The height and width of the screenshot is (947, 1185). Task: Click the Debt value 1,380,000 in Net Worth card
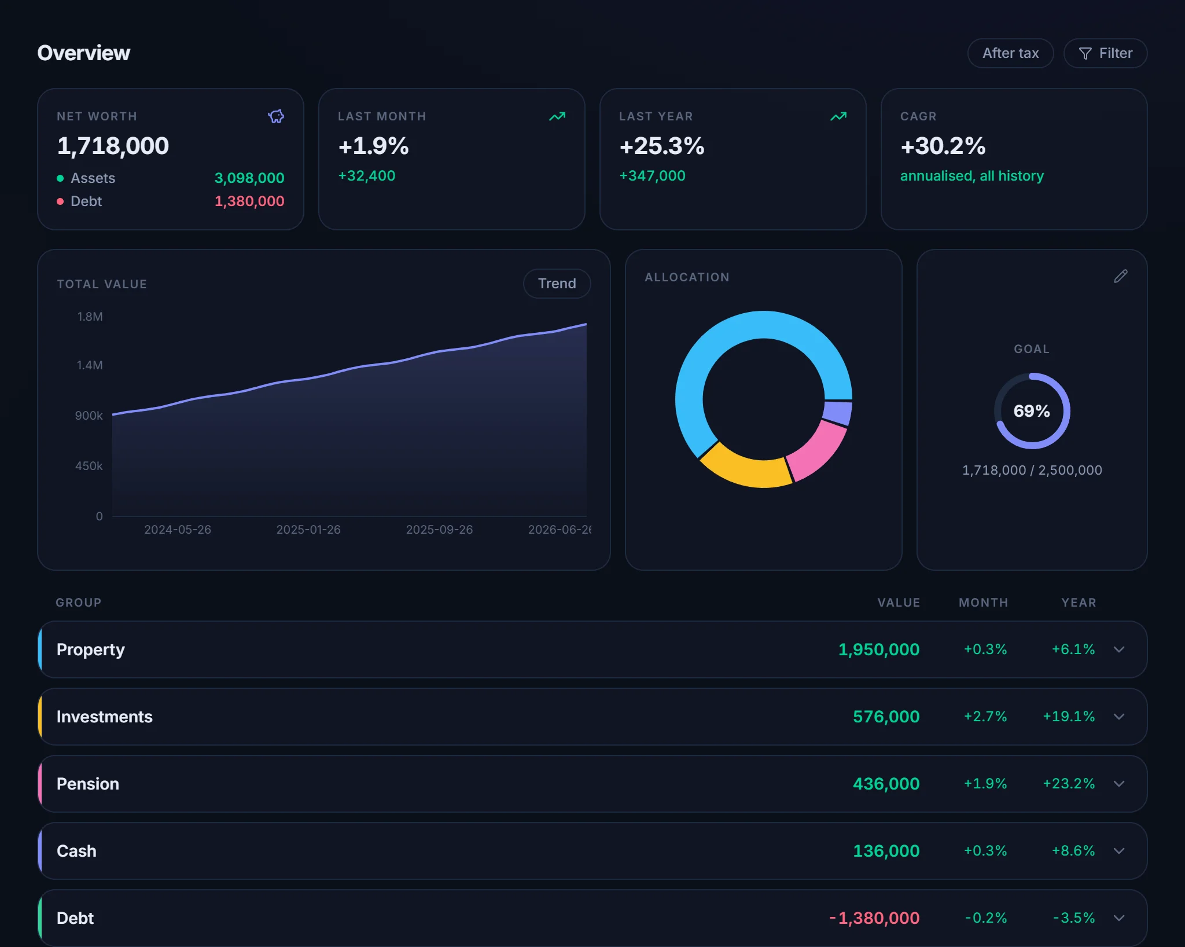249,201
